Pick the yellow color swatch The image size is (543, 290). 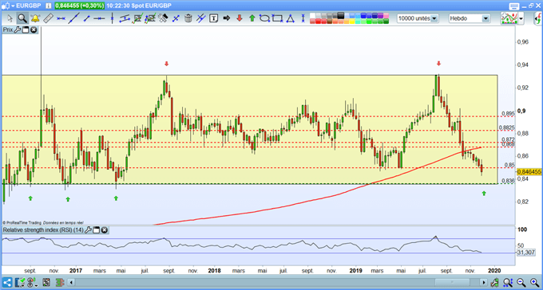tap(352, 22)
